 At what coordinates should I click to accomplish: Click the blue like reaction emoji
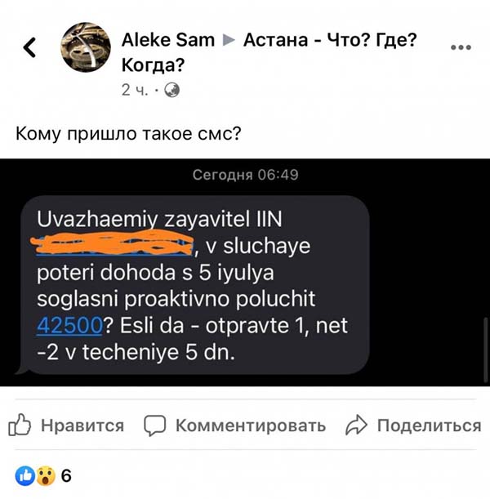[25, 475]
